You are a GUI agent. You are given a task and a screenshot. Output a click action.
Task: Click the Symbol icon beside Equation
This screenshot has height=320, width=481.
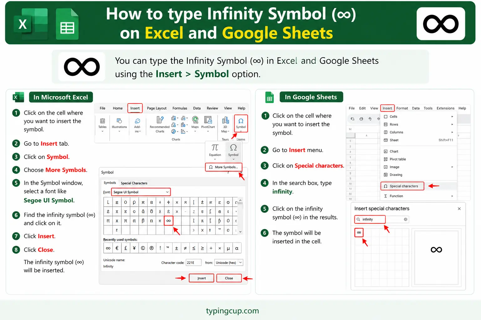[233, 147]
